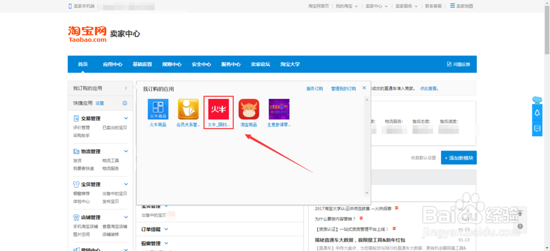Screen dimensions: 550x251
Task: Open the 会员关系管理 app icon
Action: [188, 109]
